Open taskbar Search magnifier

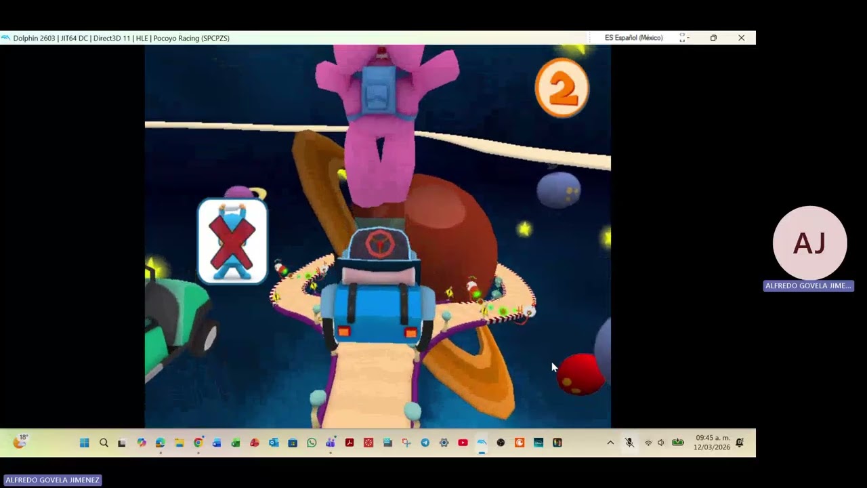tap(104, 443)
